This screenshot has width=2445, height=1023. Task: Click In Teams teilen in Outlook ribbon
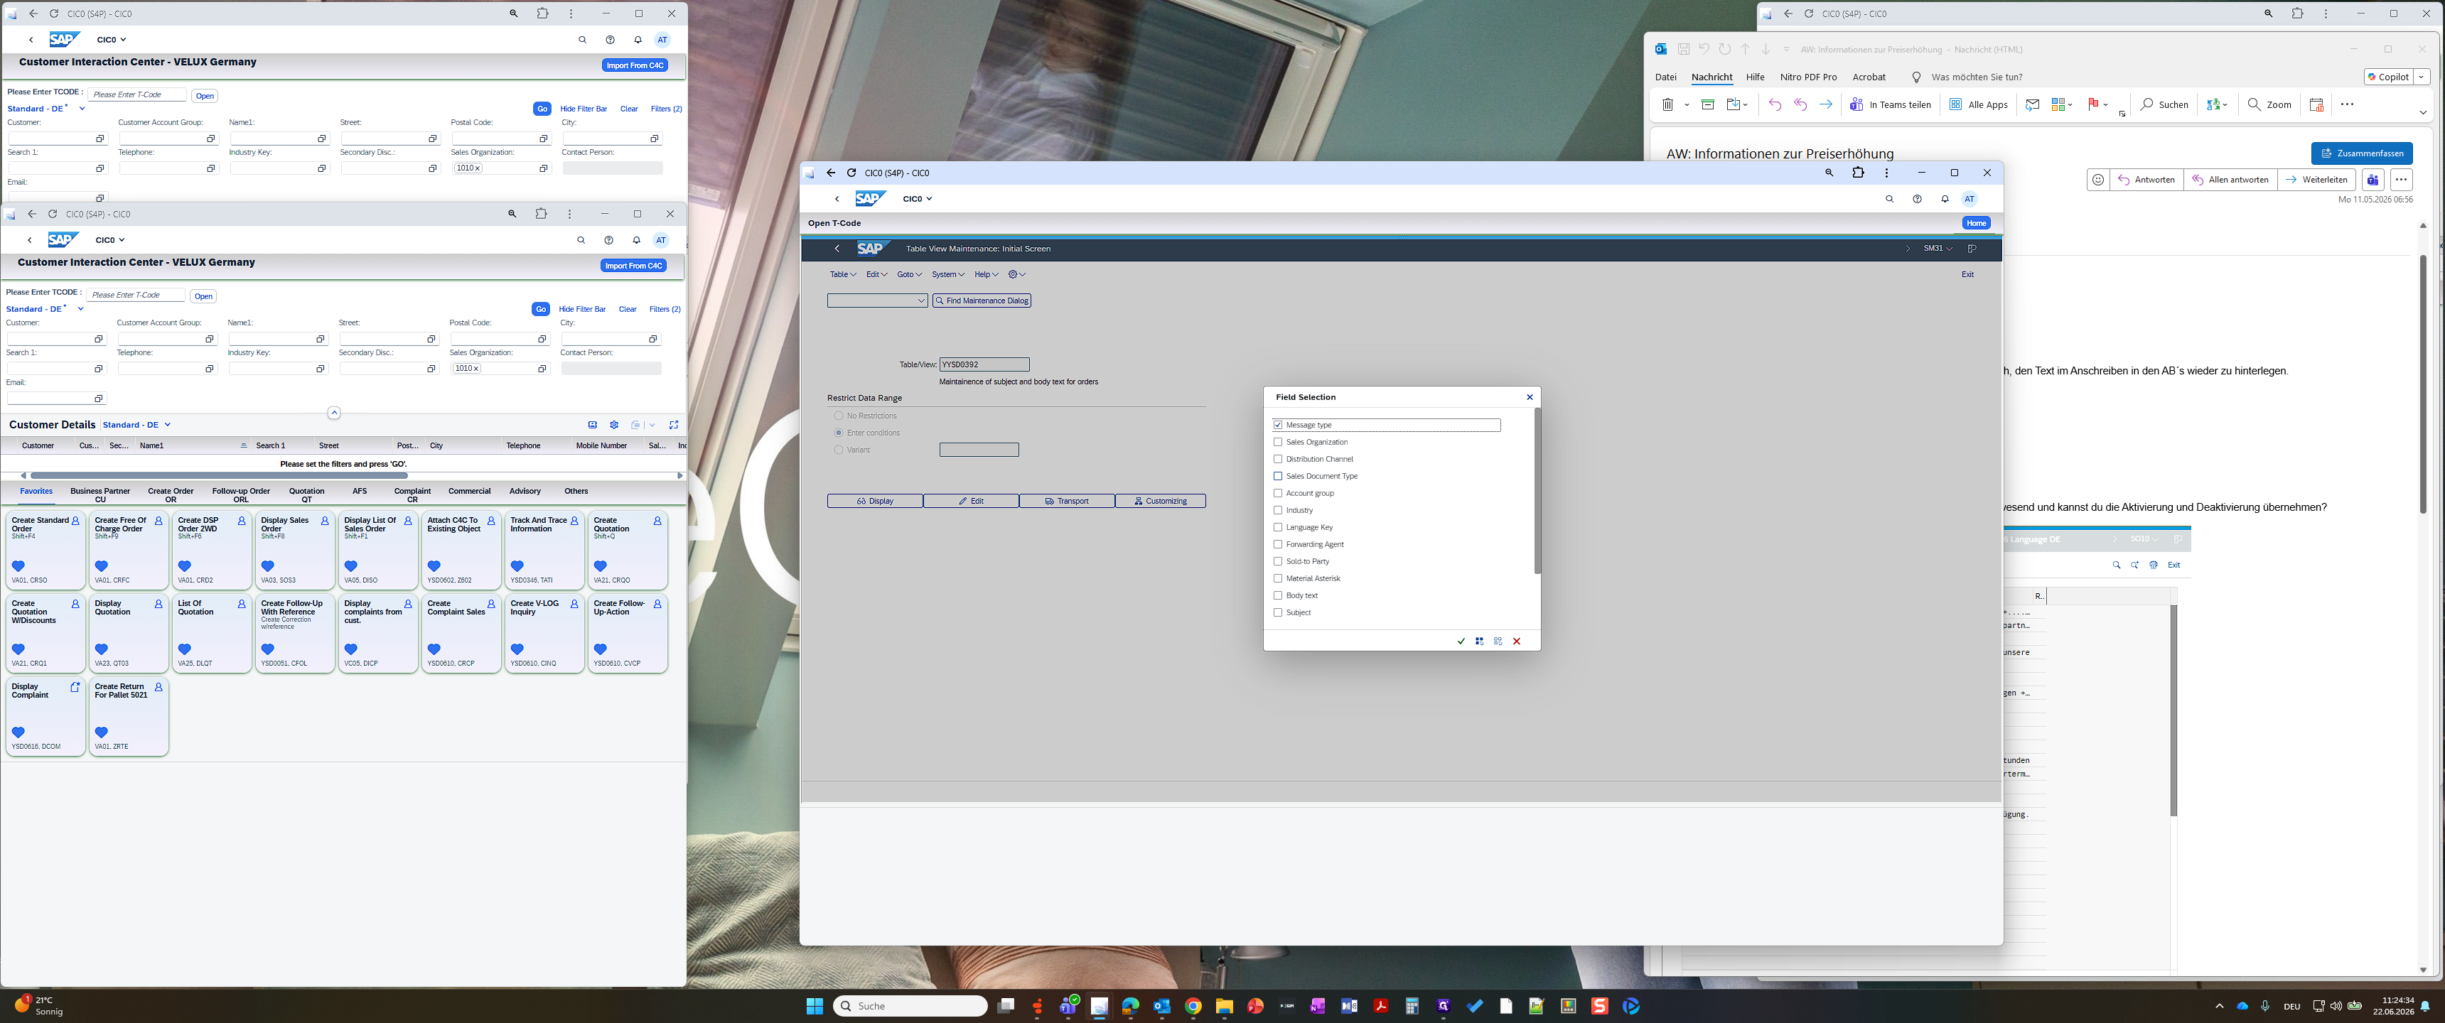tap(1890, 104)
